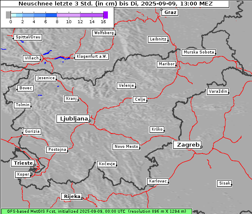Viewport: 252px width, 214px height.
Task: Click the light pink 8-12 cm legend color
Action: [68, 15]
